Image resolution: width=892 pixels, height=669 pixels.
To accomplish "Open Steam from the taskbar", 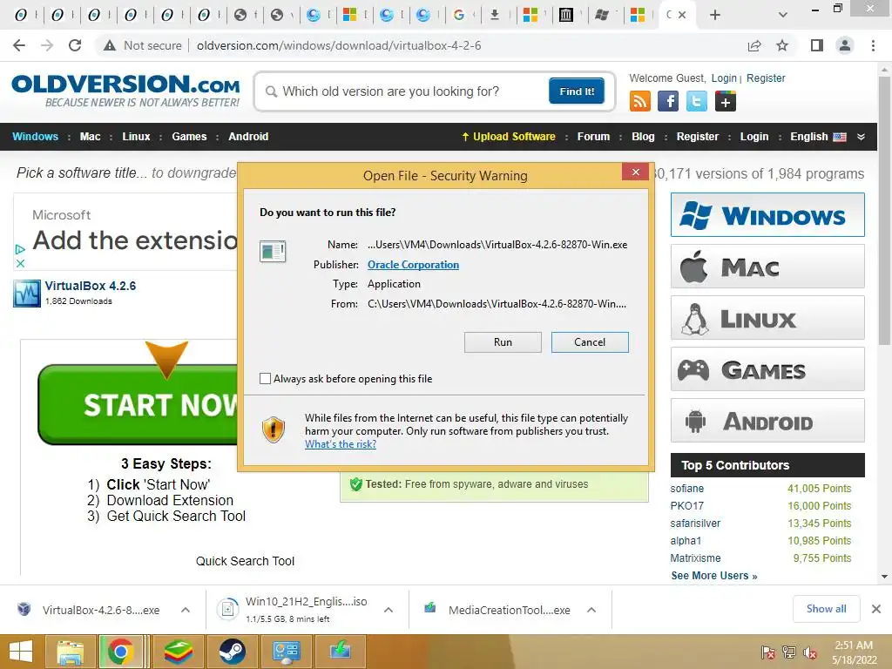I will 232,652.
